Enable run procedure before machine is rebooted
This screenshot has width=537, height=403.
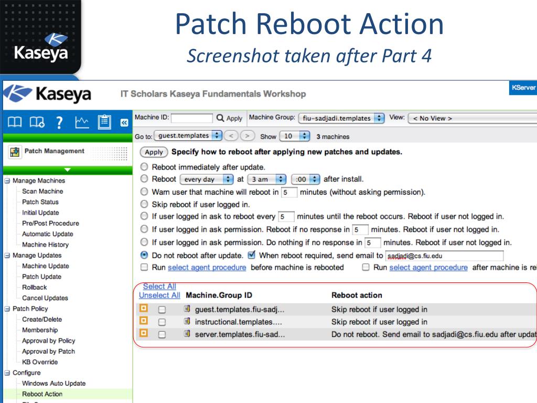pyautogui.click(x=144, y=267)
